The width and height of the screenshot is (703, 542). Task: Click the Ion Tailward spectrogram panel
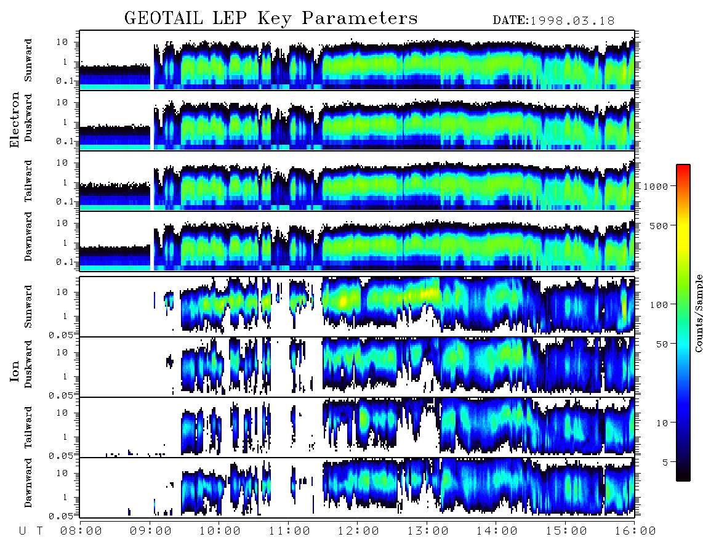[357, 427]
